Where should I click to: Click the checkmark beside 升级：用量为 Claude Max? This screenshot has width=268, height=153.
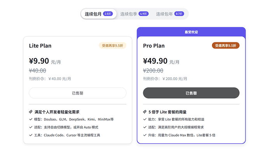(x=145, y=135)
